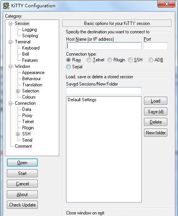Select Default Settings in saved sessions list
The width and height of the screenshot is (178, 216).
[82, 100]
